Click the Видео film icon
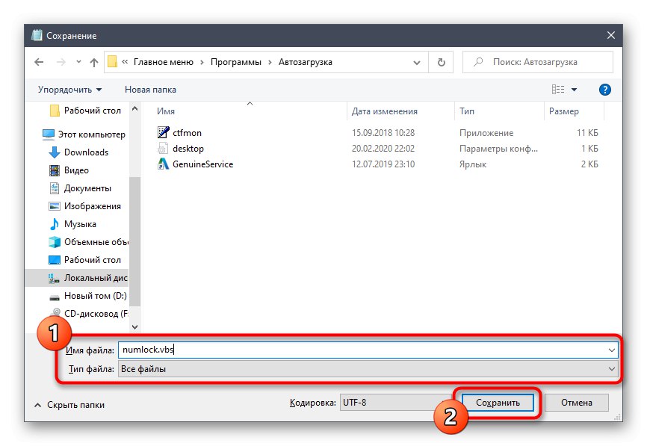 54,170
